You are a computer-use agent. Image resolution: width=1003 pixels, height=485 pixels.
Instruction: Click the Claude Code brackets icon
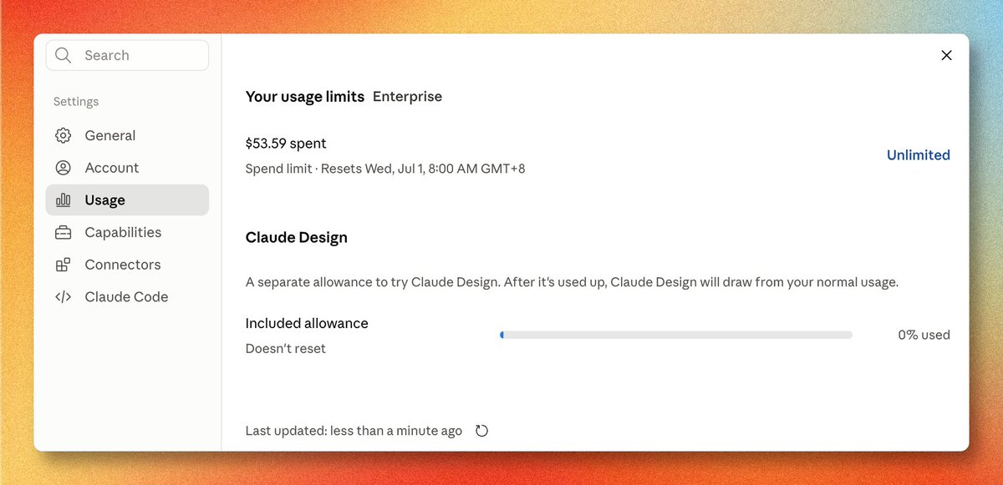tap(63, 297)
